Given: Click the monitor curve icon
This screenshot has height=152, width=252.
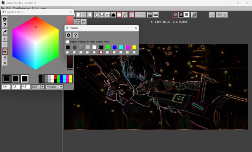Looking at the screenshot, I should pyautogui.click(x=212, y=15).
